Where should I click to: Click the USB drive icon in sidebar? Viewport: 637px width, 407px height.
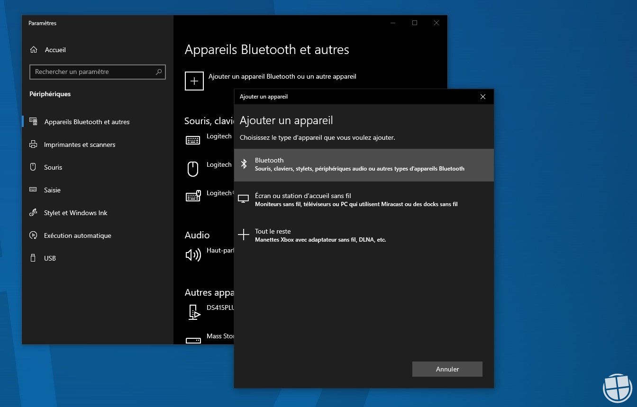pyautogui.click(x=33, y=258)
